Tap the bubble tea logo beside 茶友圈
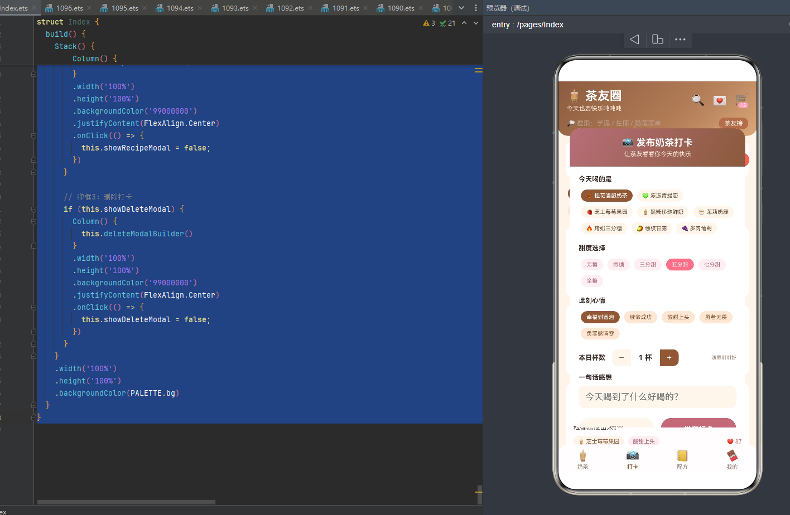790x515 pixels. [x=574, y=96]
